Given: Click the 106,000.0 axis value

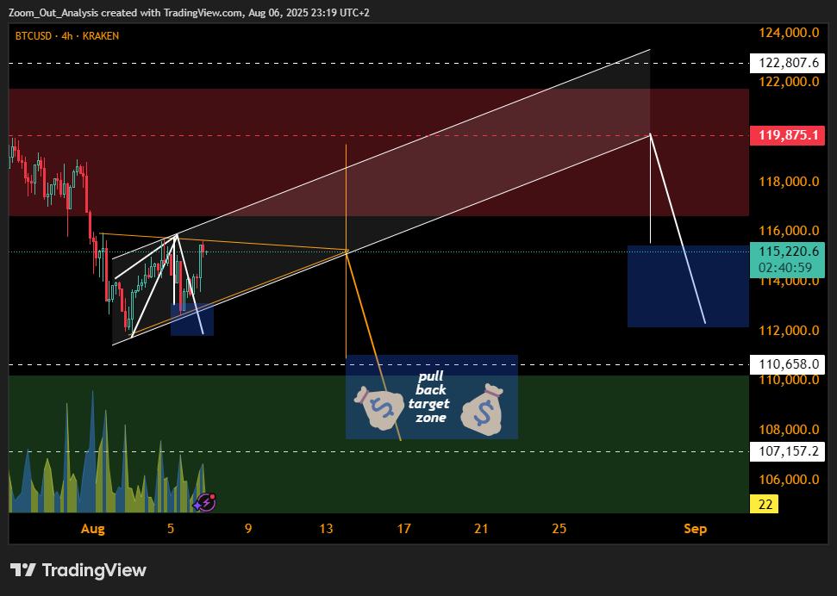Looking at the screenshot, I should coord(789,479).
